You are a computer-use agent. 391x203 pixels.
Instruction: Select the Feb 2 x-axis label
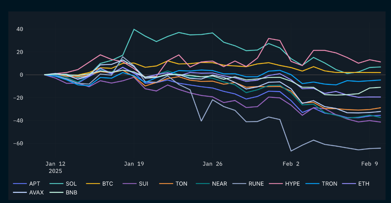tap(291, 164)
